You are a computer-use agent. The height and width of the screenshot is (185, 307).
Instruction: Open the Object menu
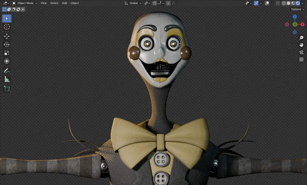point(75,3)
